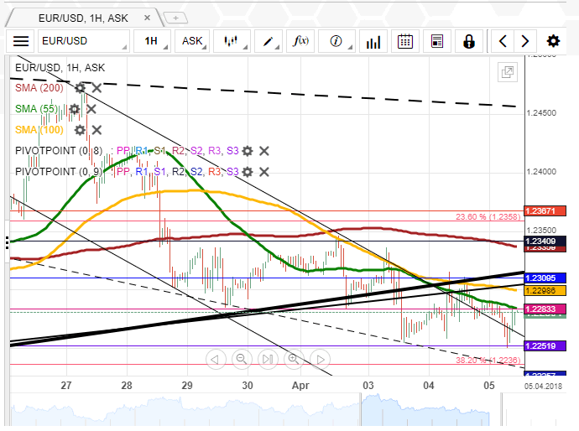This screenshot has width=579, height=431.
Task: Zoom out using magnifier minus button
Action: (x=242, y=359)
